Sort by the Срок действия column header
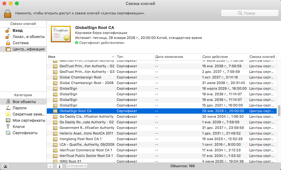The width and height of the screenshot is (281, 170). tap(225, 57)
